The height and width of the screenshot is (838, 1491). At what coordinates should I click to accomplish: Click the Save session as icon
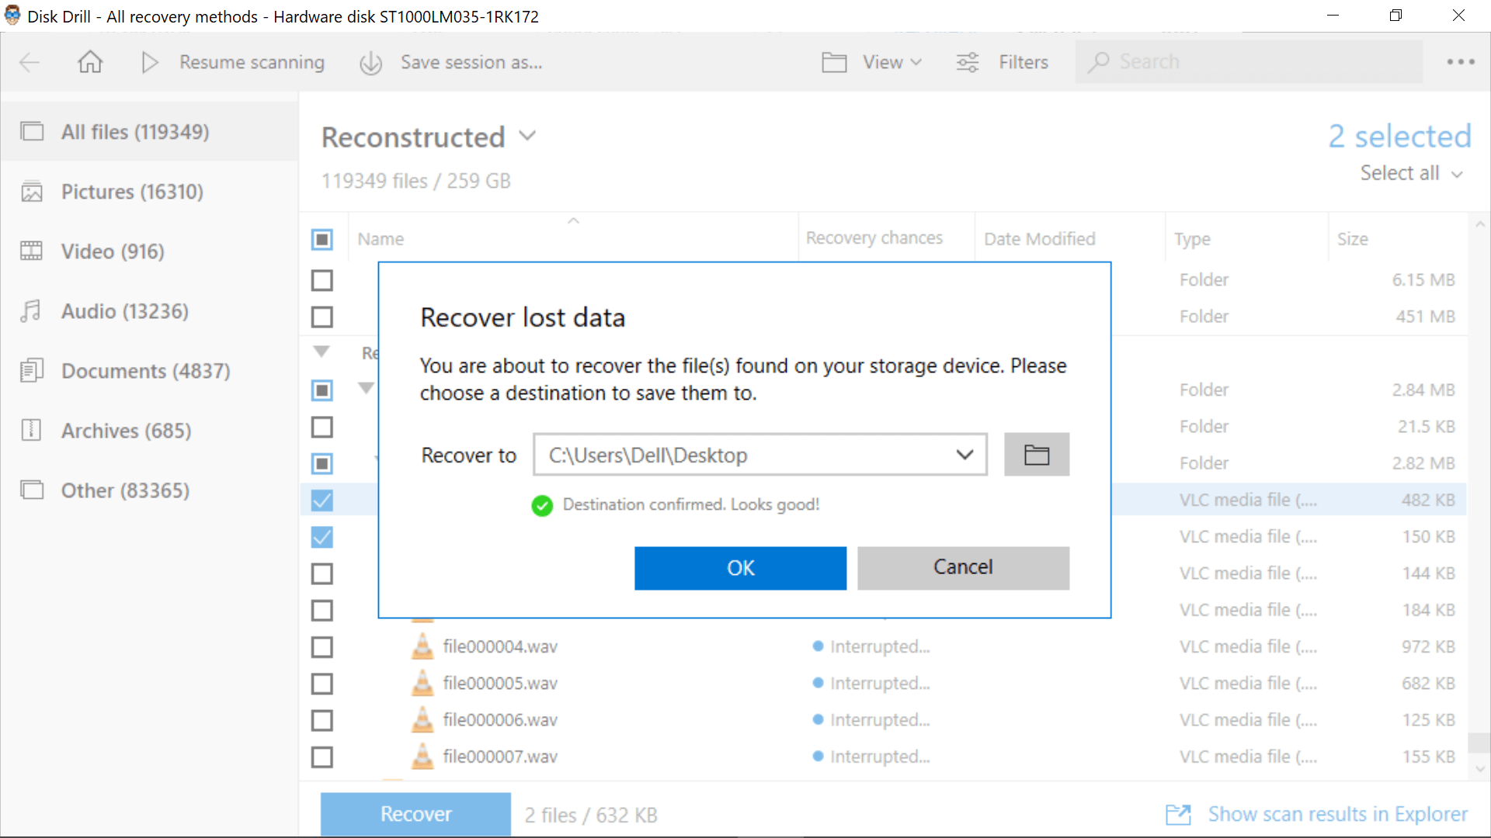(370, 61)
